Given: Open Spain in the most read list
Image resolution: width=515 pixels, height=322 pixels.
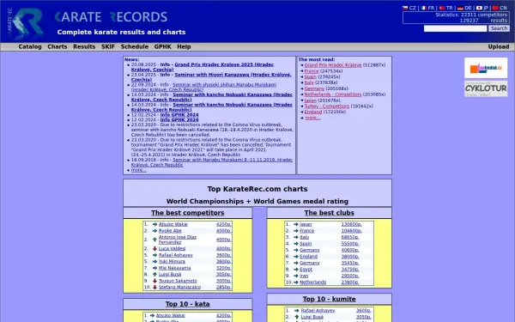Looking at the screenshot, I should [x=310, y=77].
